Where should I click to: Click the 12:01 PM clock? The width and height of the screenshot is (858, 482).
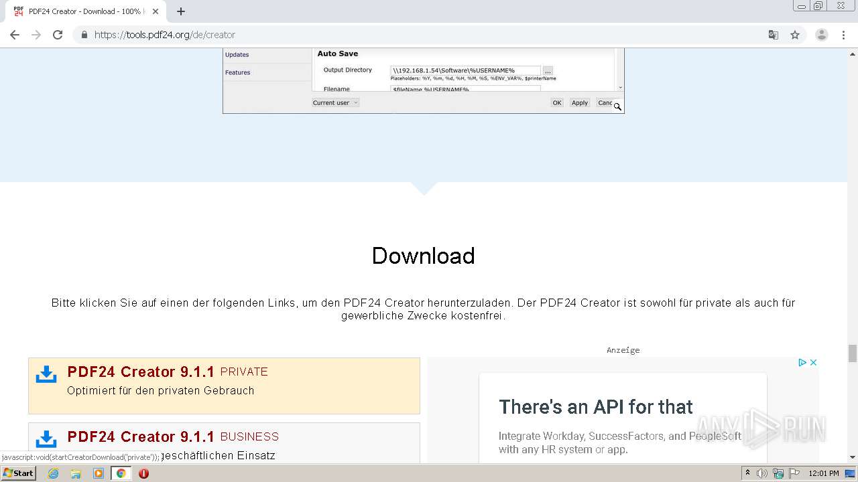(824, 473)
